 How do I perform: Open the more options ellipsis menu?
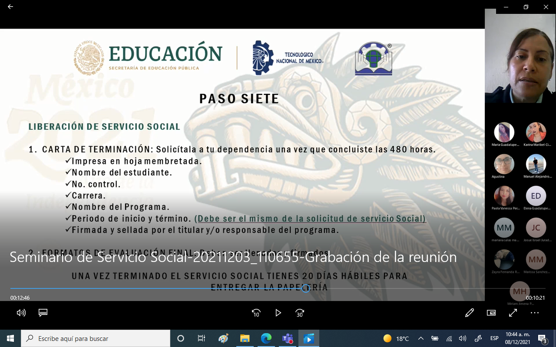pyautogui.click(x=535, y=313)
